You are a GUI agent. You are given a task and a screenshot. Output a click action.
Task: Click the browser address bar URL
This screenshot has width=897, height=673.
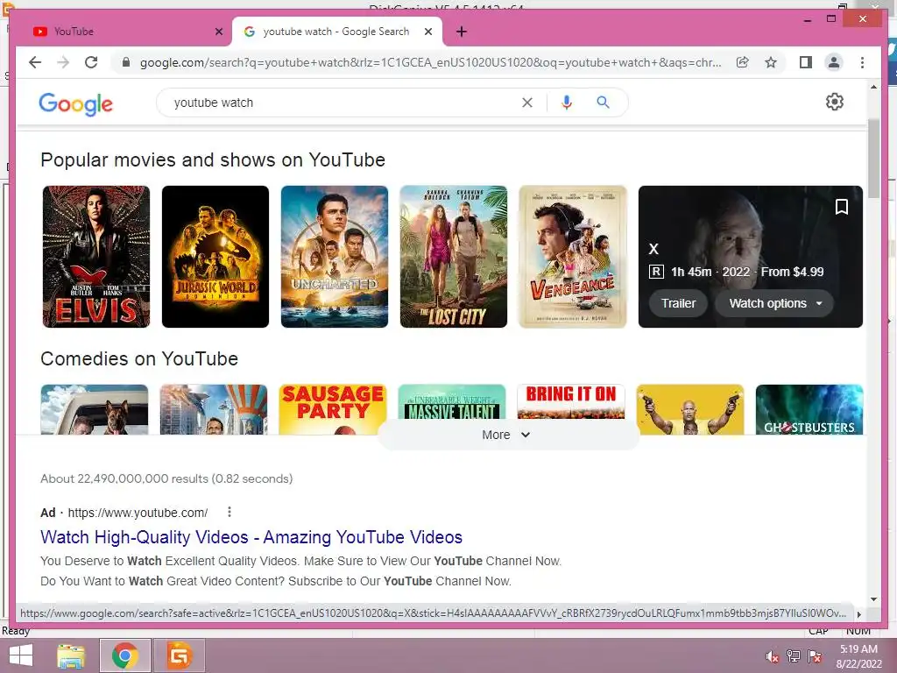tap(430, 62)
